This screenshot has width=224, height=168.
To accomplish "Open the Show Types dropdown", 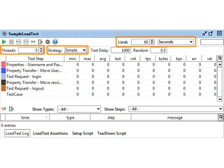I will [x=79, y=109].
